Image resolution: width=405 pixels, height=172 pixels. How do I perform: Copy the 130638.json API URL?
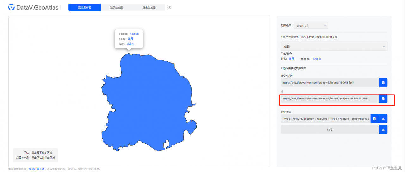pyautogui.click(x=383, y=82)
